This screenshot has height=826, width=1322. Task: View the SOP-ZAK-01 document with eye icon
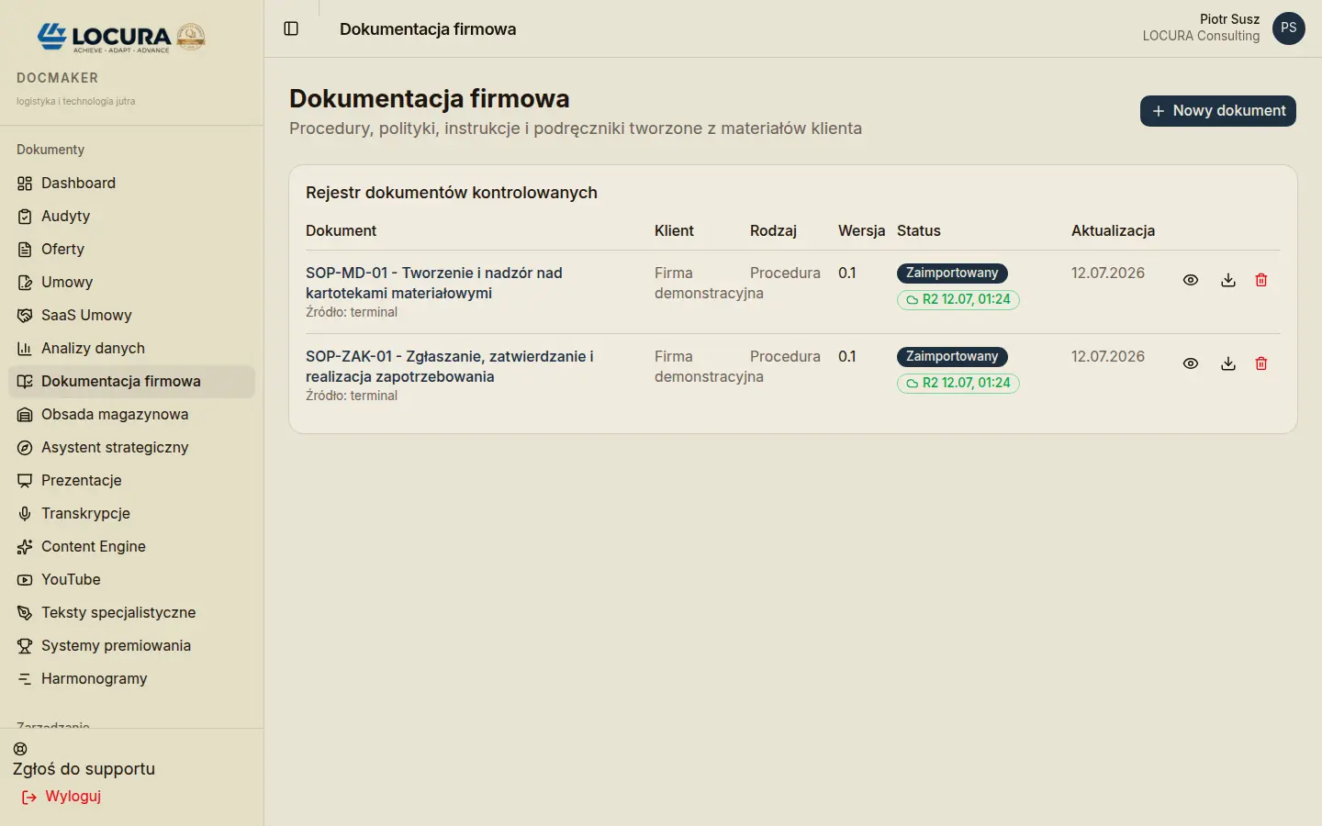[x=1191, y=363]
